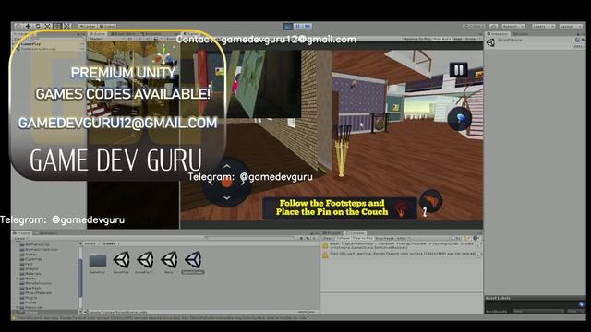The width and height of the screenshot is (591, 332).
Task: Tap the orange pushpin item button in game
Action: pos(431,201)
